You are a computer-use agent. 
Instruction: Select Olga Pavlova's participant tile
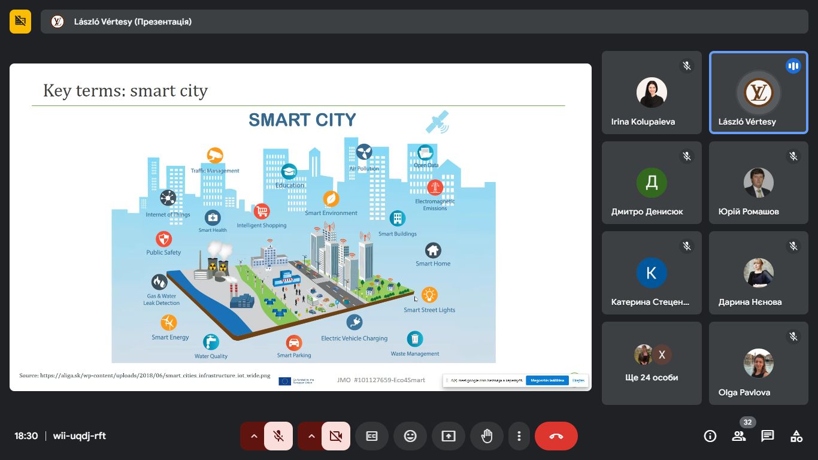759,363
